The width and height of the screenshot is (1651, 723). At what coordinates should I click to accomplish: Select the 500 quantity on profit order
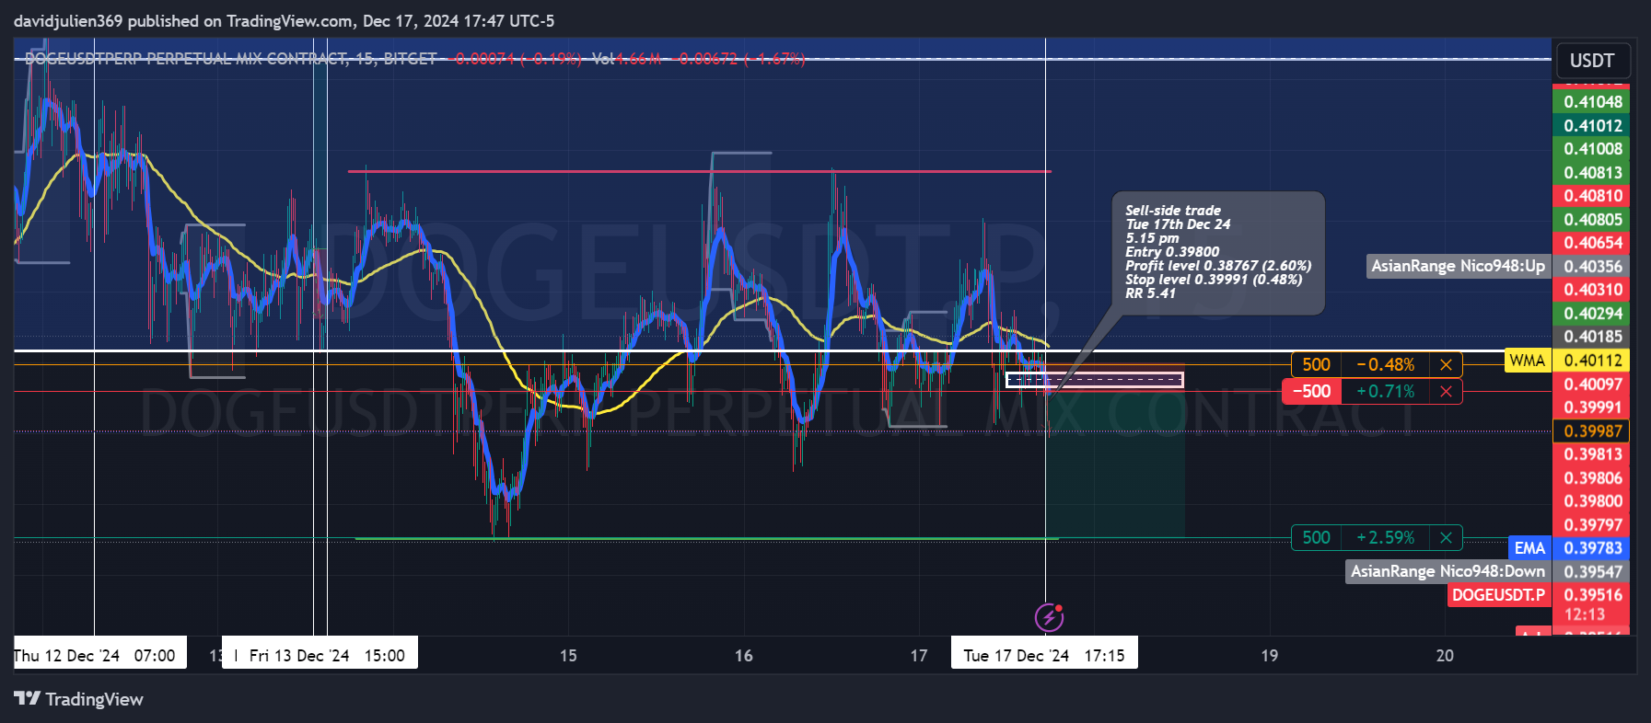click(1316, 538)
